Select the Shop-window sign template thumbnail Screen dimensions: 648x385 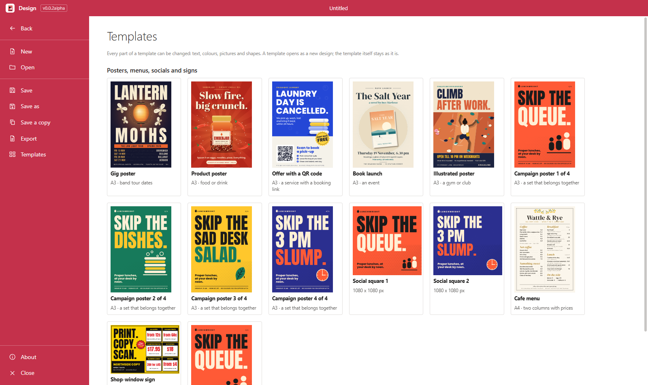tap(145, 349)
